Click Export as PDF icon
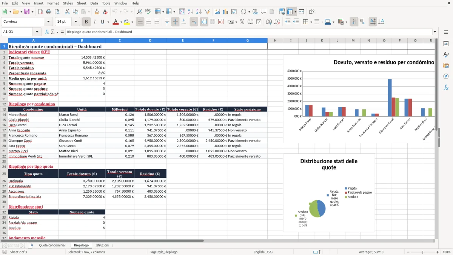 40,12
